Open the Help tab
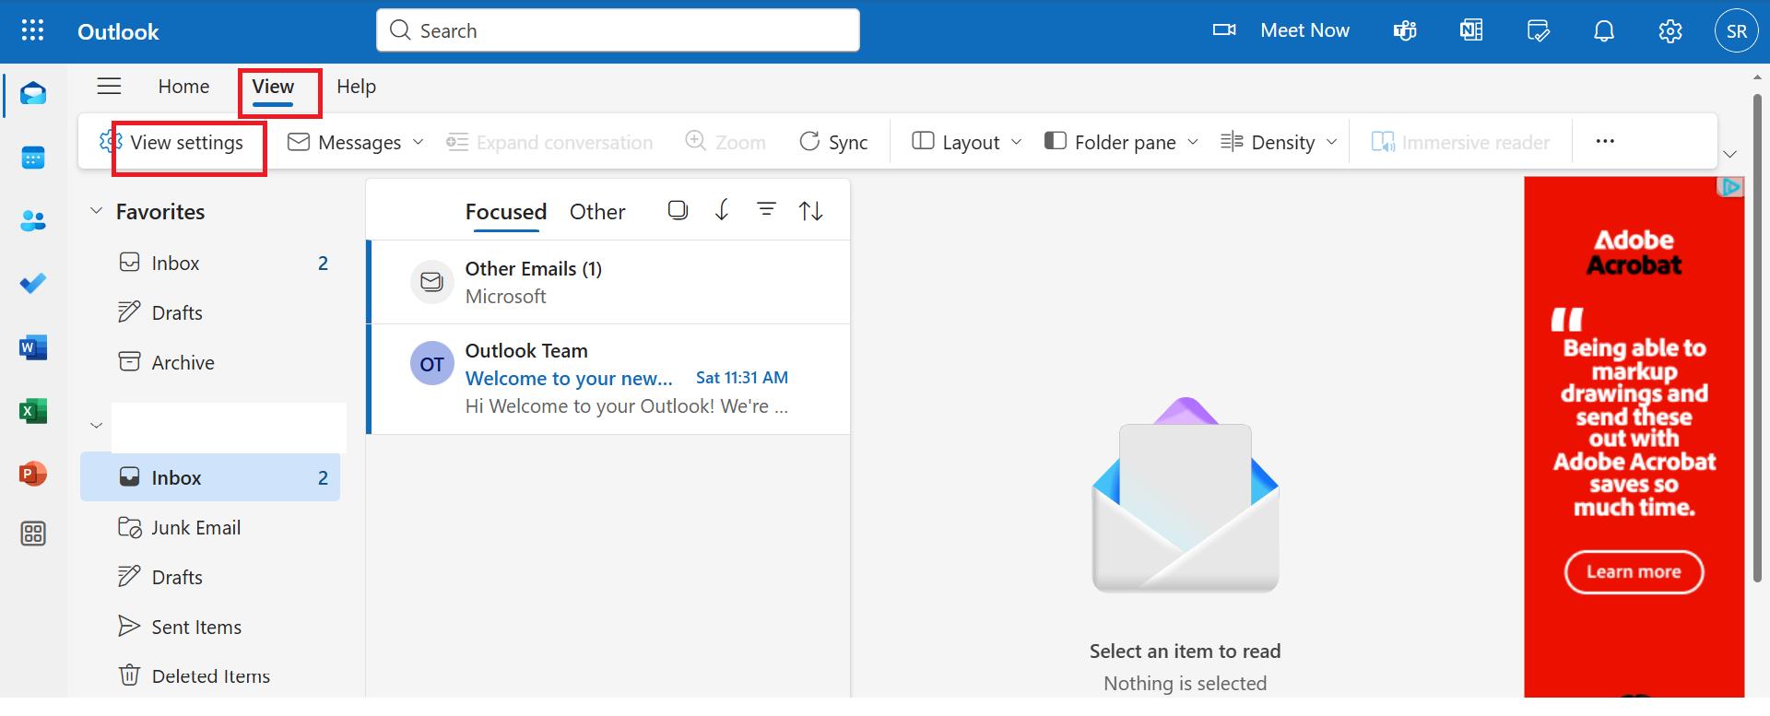Screen dimensions: 1770x716 point(356,86)
